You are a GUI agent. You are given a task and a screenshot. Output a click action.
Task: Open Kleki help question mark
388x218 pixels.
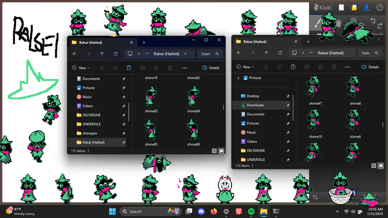pos(379,8)
